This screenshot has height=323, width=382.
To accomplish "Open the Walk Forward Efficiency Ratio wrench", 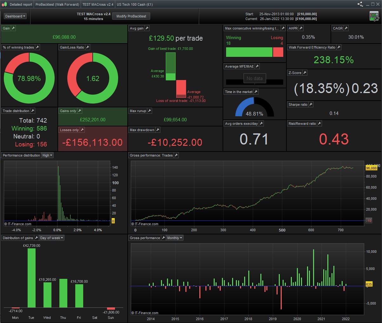I will tap(339, 47).
